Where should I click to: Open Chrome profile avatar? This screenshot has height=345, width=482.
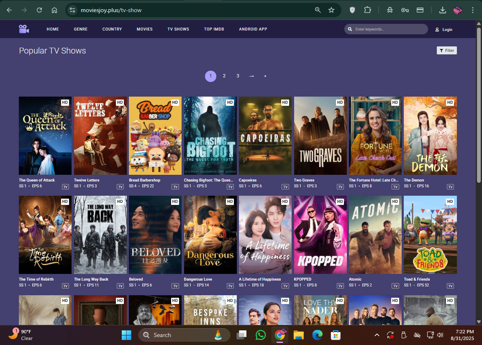457,10
